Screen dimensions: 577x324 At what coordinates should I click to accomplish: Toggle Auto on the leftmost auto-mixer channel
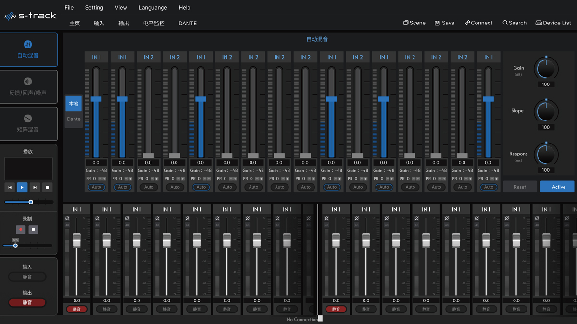click(96, 187)
